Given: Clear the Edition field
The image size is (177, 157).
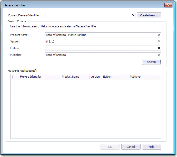Looking at the screenshot, I should point(159,48).
